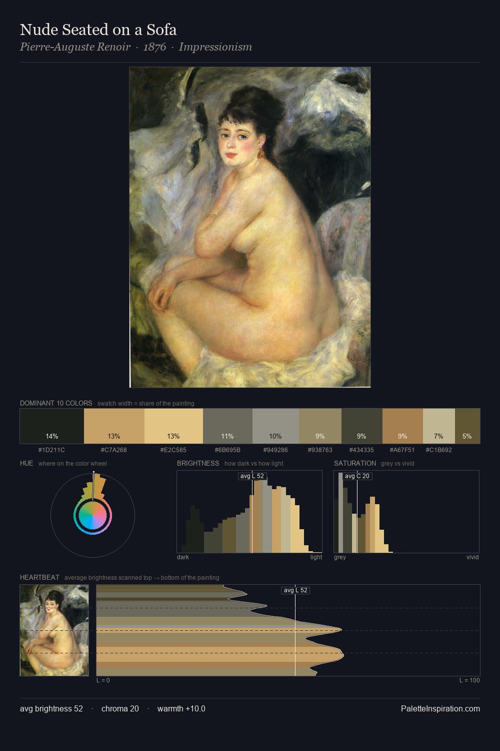Viewport: 500px width, 751px height.
Task: Click the 'DOMINANT 10 COLORS' heading
Action: tap(56, 403)
